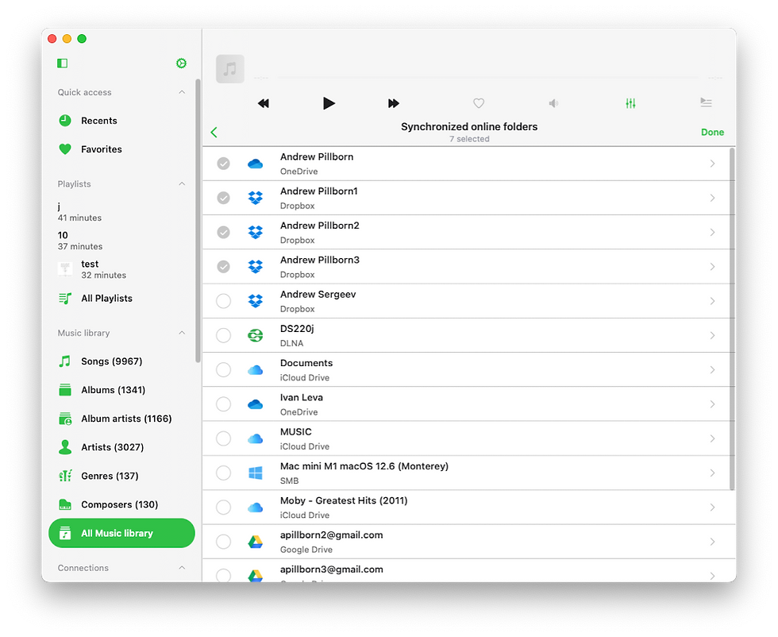Click Google Drive icon for apillborn2
This screenshot has width=778, height=637.
256,542
